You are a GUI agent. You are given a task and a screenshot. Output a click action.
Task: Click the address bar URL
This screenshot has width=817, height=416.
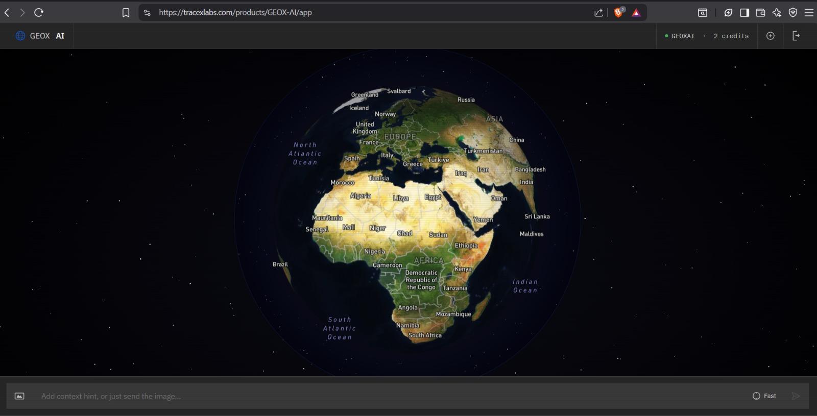coord(235,13)
